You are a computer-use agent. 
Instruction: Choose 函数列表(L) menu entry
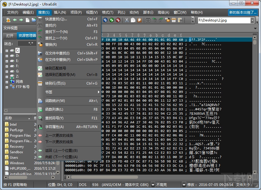coord(69,109)
